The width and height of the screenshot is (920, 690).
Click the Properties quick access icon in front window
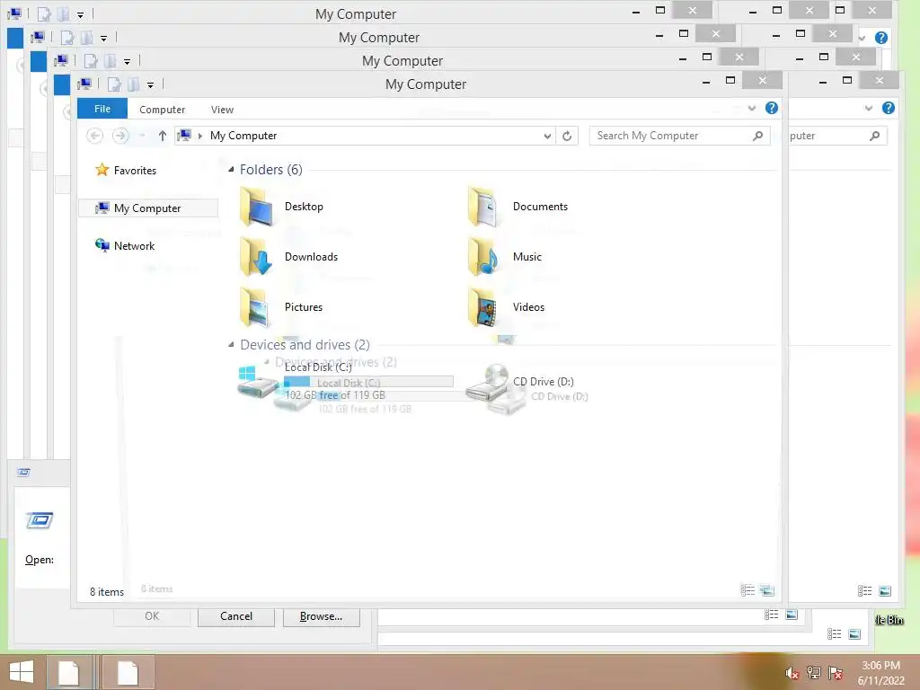click(x=114, y=84)
